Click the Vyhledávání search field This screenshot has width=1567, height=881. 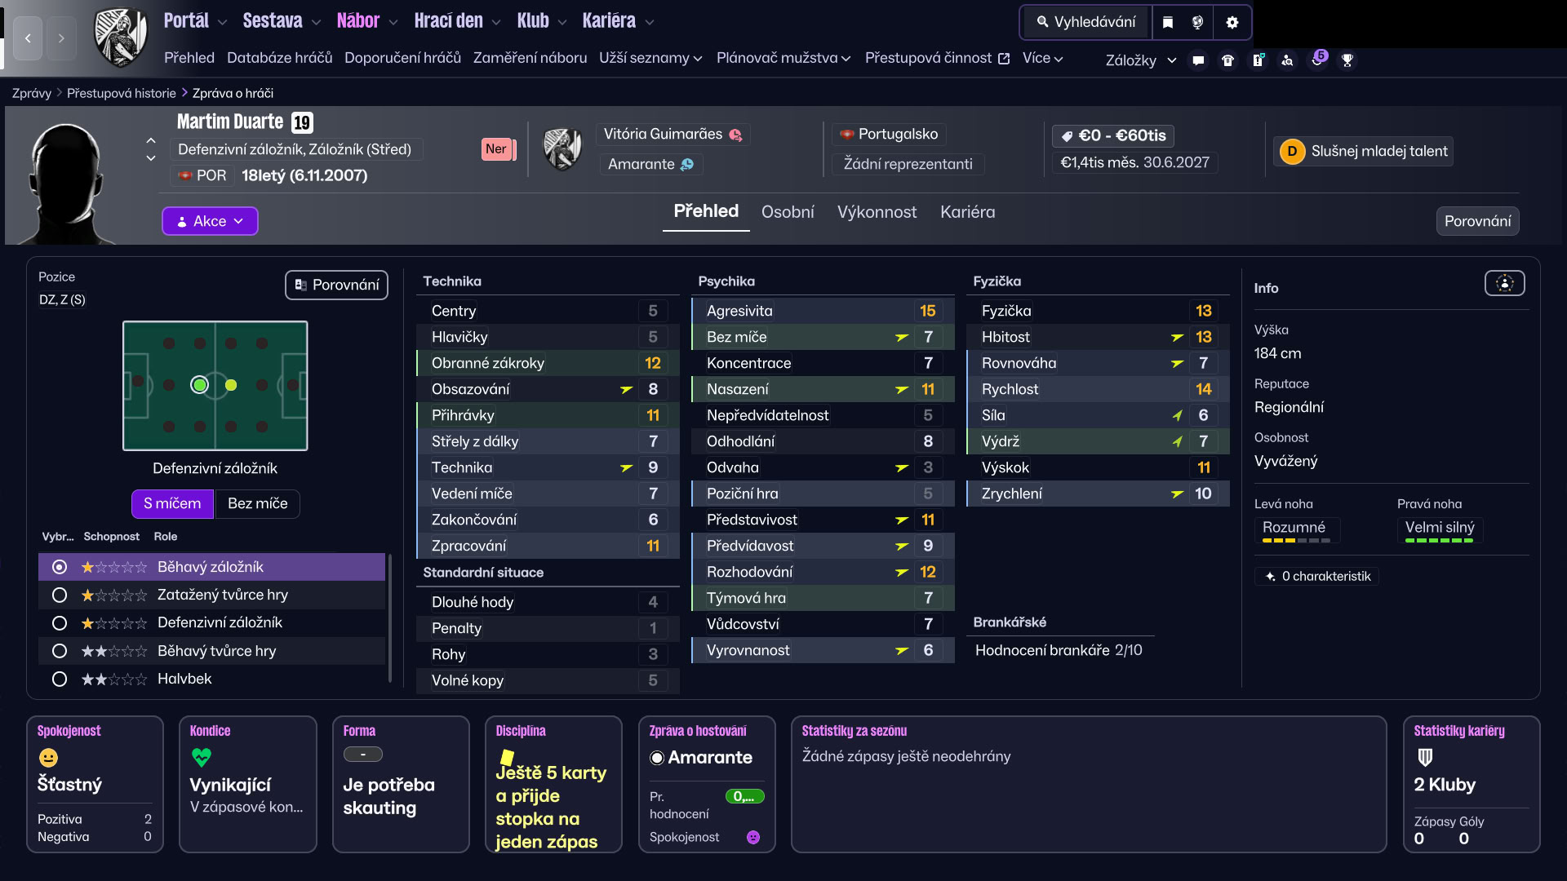[1085, 22]
